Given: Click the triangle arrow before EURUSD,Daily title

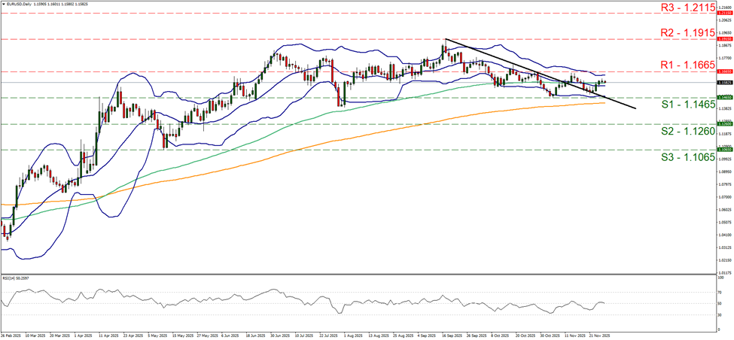Looking at the screenshot, I should pos(5,5).
